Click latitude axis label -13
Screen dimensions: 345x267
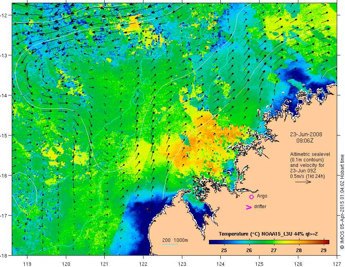click(x=4, y=55)
